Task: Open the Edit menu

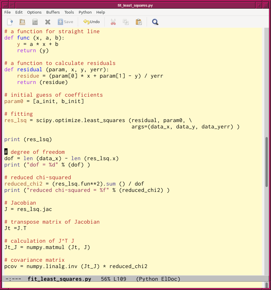Action: point(19,12)
